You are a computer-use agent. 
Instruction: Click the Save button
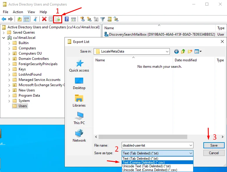(214, 145)
